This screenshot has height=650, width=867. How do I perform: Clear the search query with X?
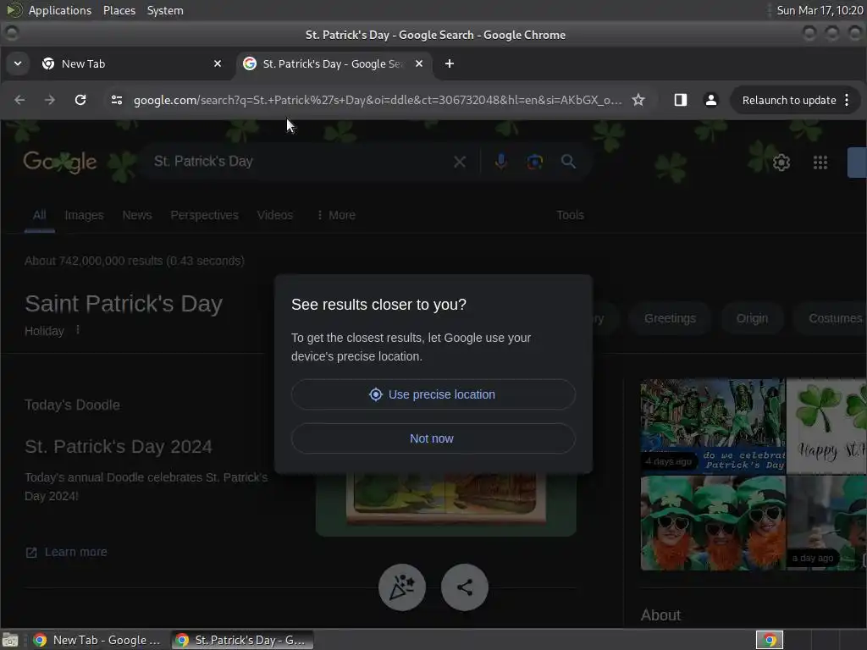(x=460, y=162)
